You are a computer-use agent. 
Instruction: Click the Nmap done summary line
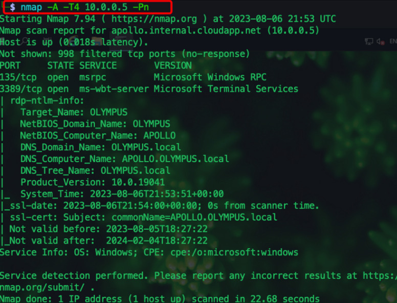click(160, 299)
